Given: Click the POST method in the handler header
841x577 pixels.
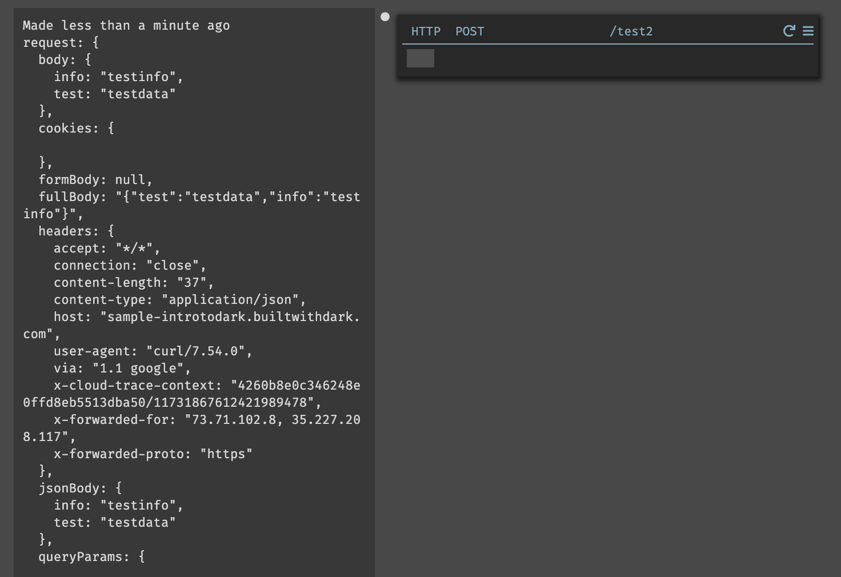Looking at the screenshot, I should click(x=470, y=31).
